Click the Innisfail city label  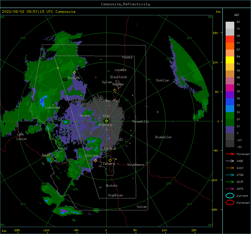pyautogui.click(x=113, y=101)
